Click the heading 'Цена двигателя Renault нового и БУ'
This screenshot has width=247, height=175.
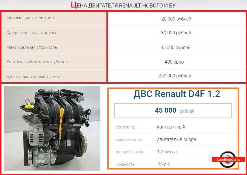click(123, 5)
